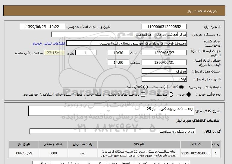Select the خدمت radio button
The width and height of the screenshot is (232, 164).
166,87
